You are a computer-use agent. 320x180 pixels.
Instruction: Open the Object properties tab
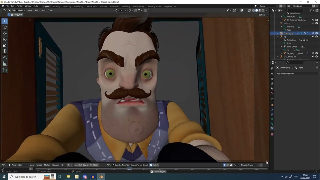[x=272, y=105]
